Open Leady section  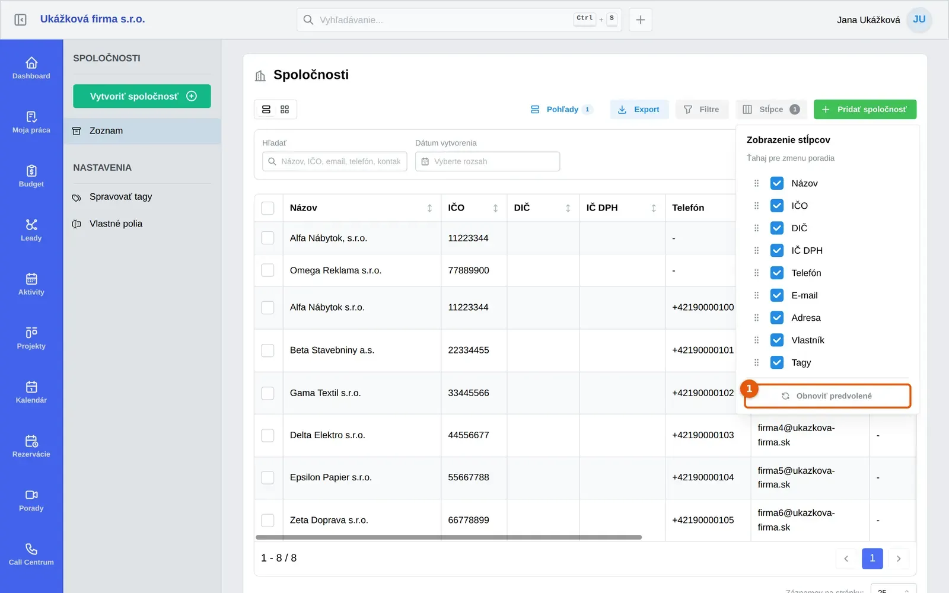pyautogui.click(x=31, y=229)
